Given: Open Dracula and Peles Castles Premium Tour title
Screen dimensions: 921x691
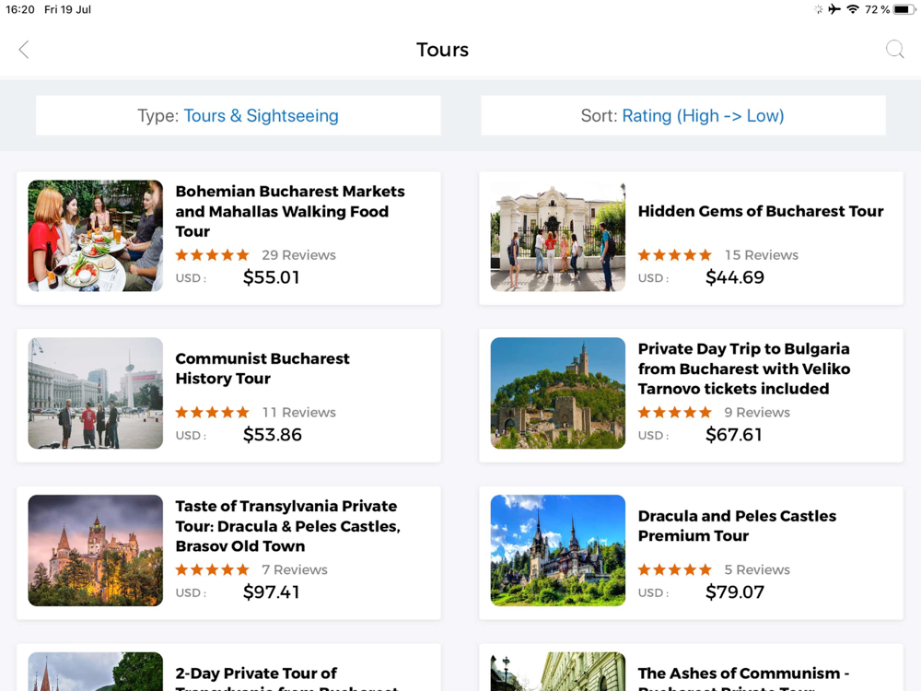Looking at the screenshot, I should click(737, 526).
